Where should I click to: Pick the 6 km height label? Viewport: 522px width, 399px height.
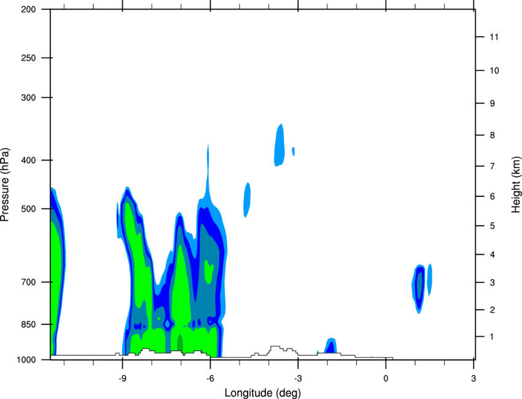point(492,196)
